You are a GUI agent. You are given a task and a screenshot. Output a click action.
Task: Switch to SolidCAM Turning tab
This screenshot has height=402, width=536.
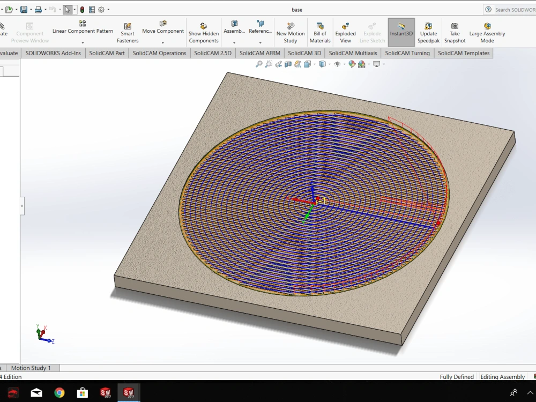[407, 53]
